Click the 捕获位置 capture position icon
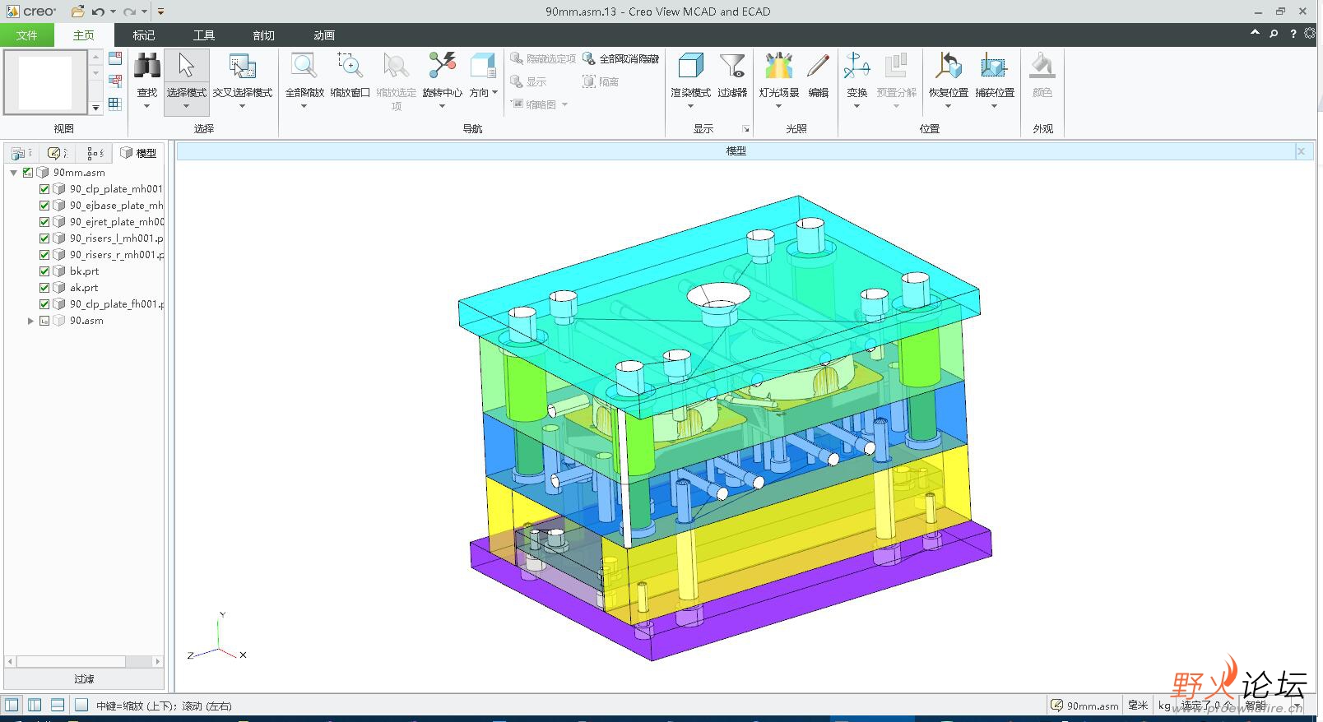1323x722 pixels. (994, 67)
